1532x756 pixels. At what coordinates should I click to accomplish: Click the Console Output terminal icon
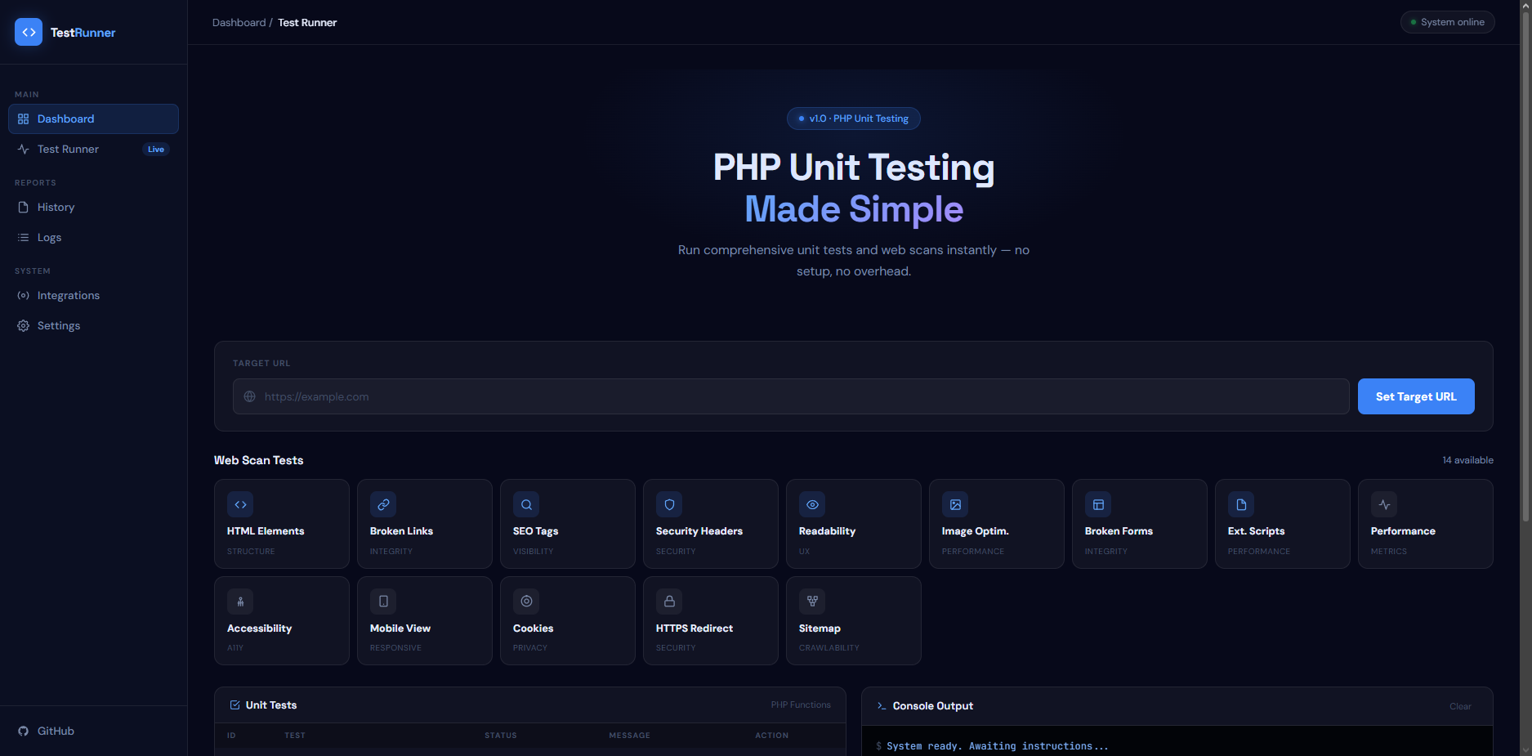click(x=882, y=705)
